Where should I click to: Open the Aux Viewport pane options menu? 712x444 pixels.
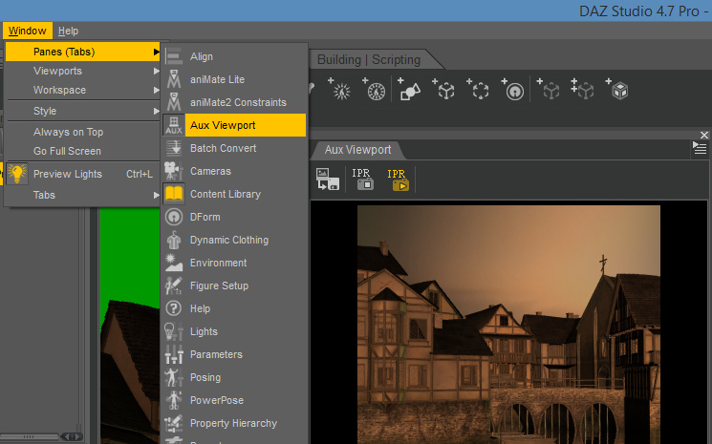point(700,149)
